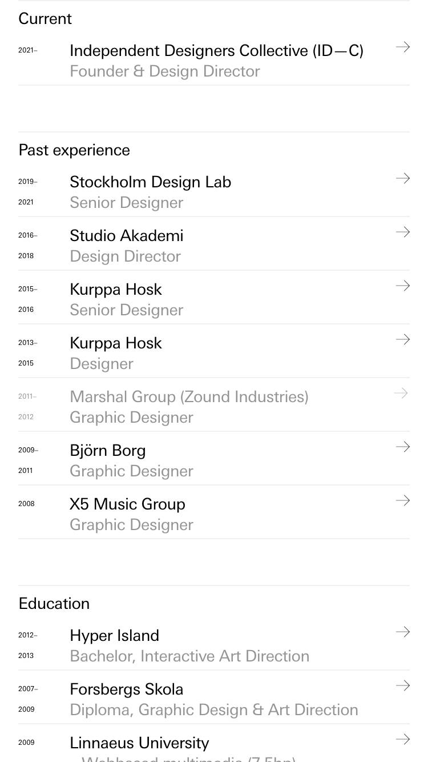Click the arrow icon for Hyper Island
The image size is (428, 762).
(x=403, y=632)
